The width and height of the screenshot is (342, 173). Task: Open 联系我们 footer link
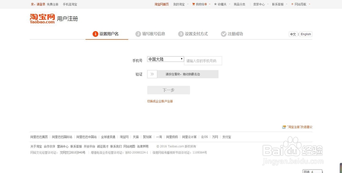pyautogui.click(x=116, y=146)
